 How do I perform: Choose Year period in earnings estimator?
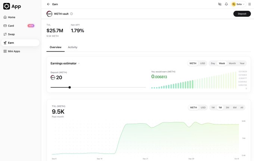point(242,64)
